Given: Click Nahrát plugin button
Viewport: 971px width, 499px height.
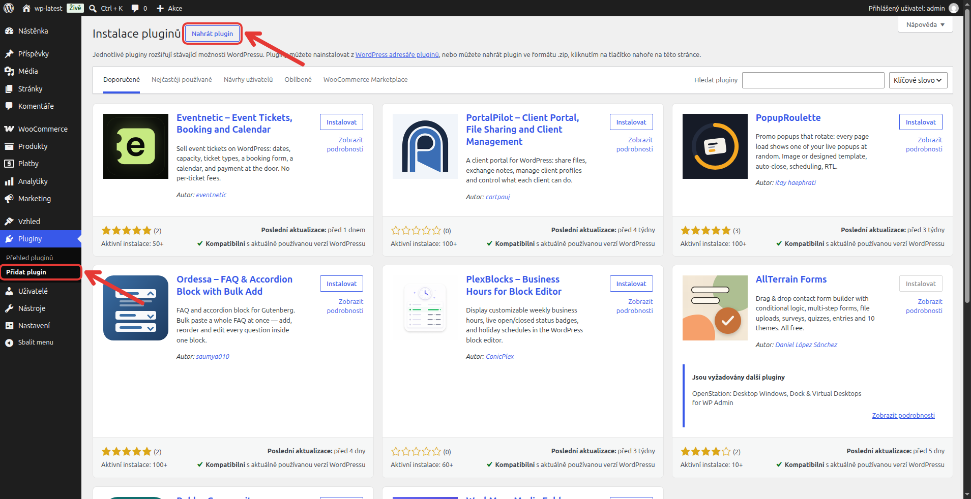Looking at the screenshot, I should click(213, 34).
